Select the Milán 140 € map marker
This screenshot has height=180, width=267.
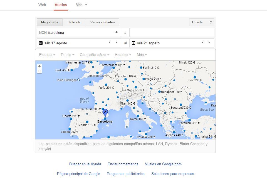point(127,100)
